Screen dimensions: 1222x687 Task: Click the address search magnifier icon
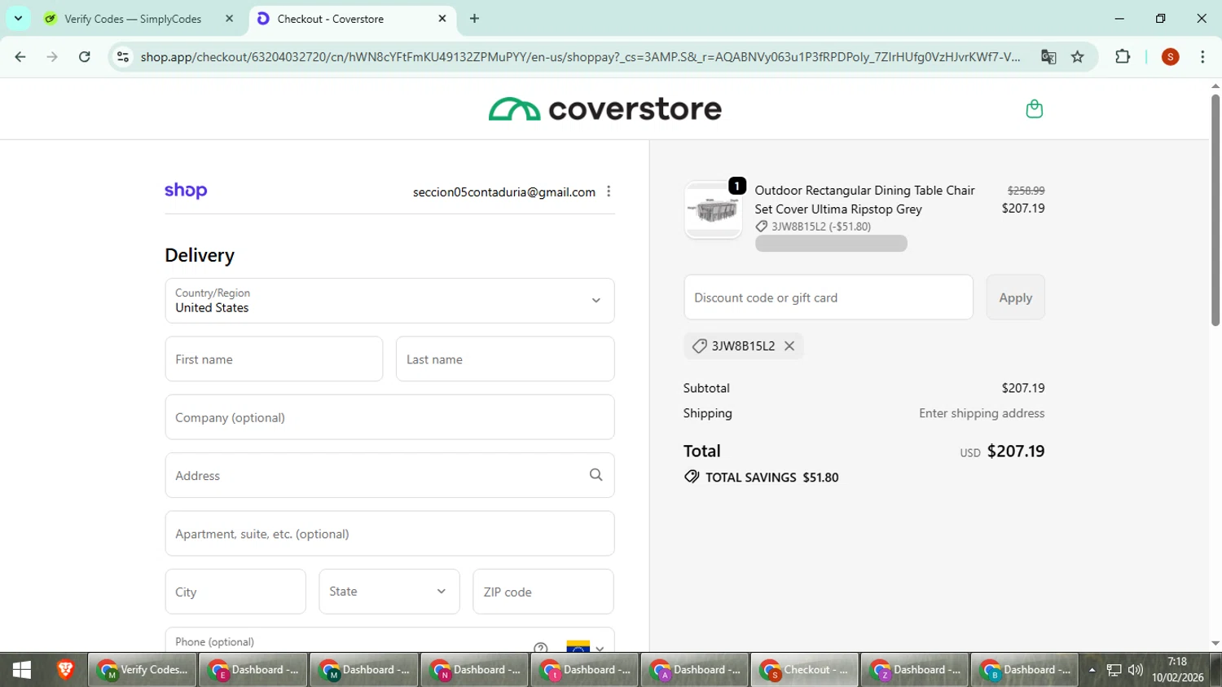tap(596, 475)
